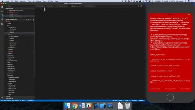Open the Apple menu
This screenshot has height=110, width=195.
3,1
